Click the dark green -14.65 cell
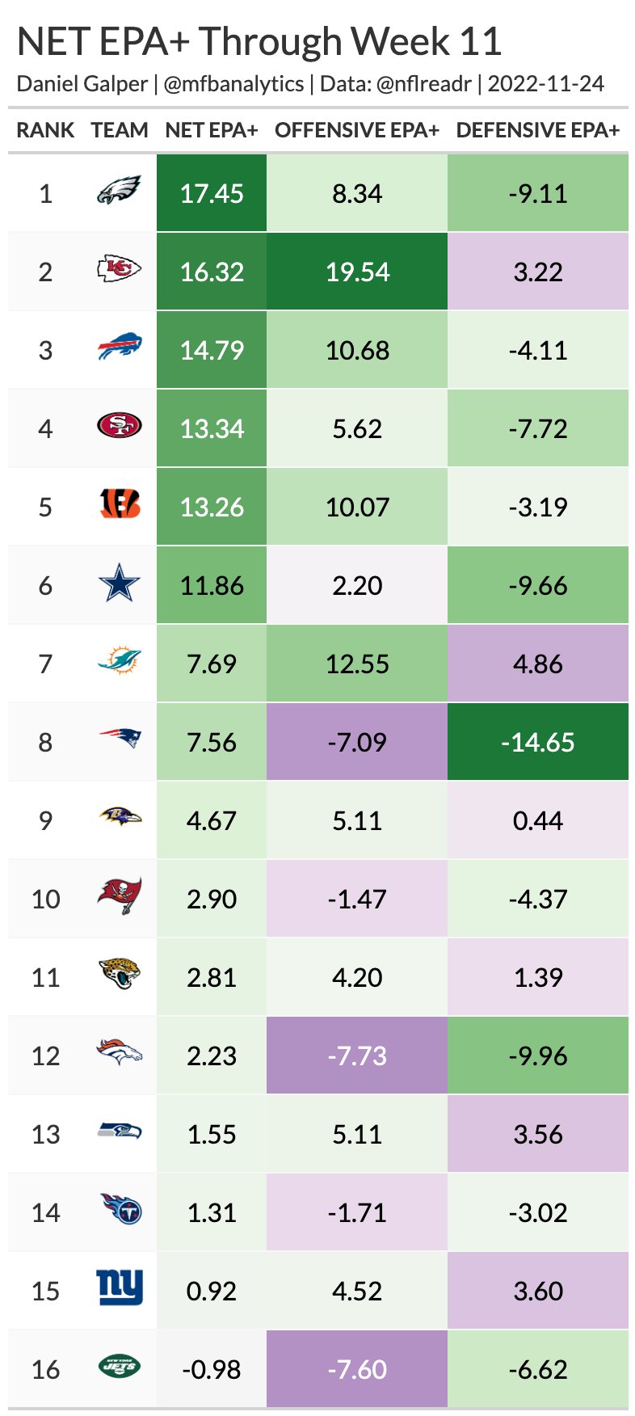 click(x=538, y=742)
